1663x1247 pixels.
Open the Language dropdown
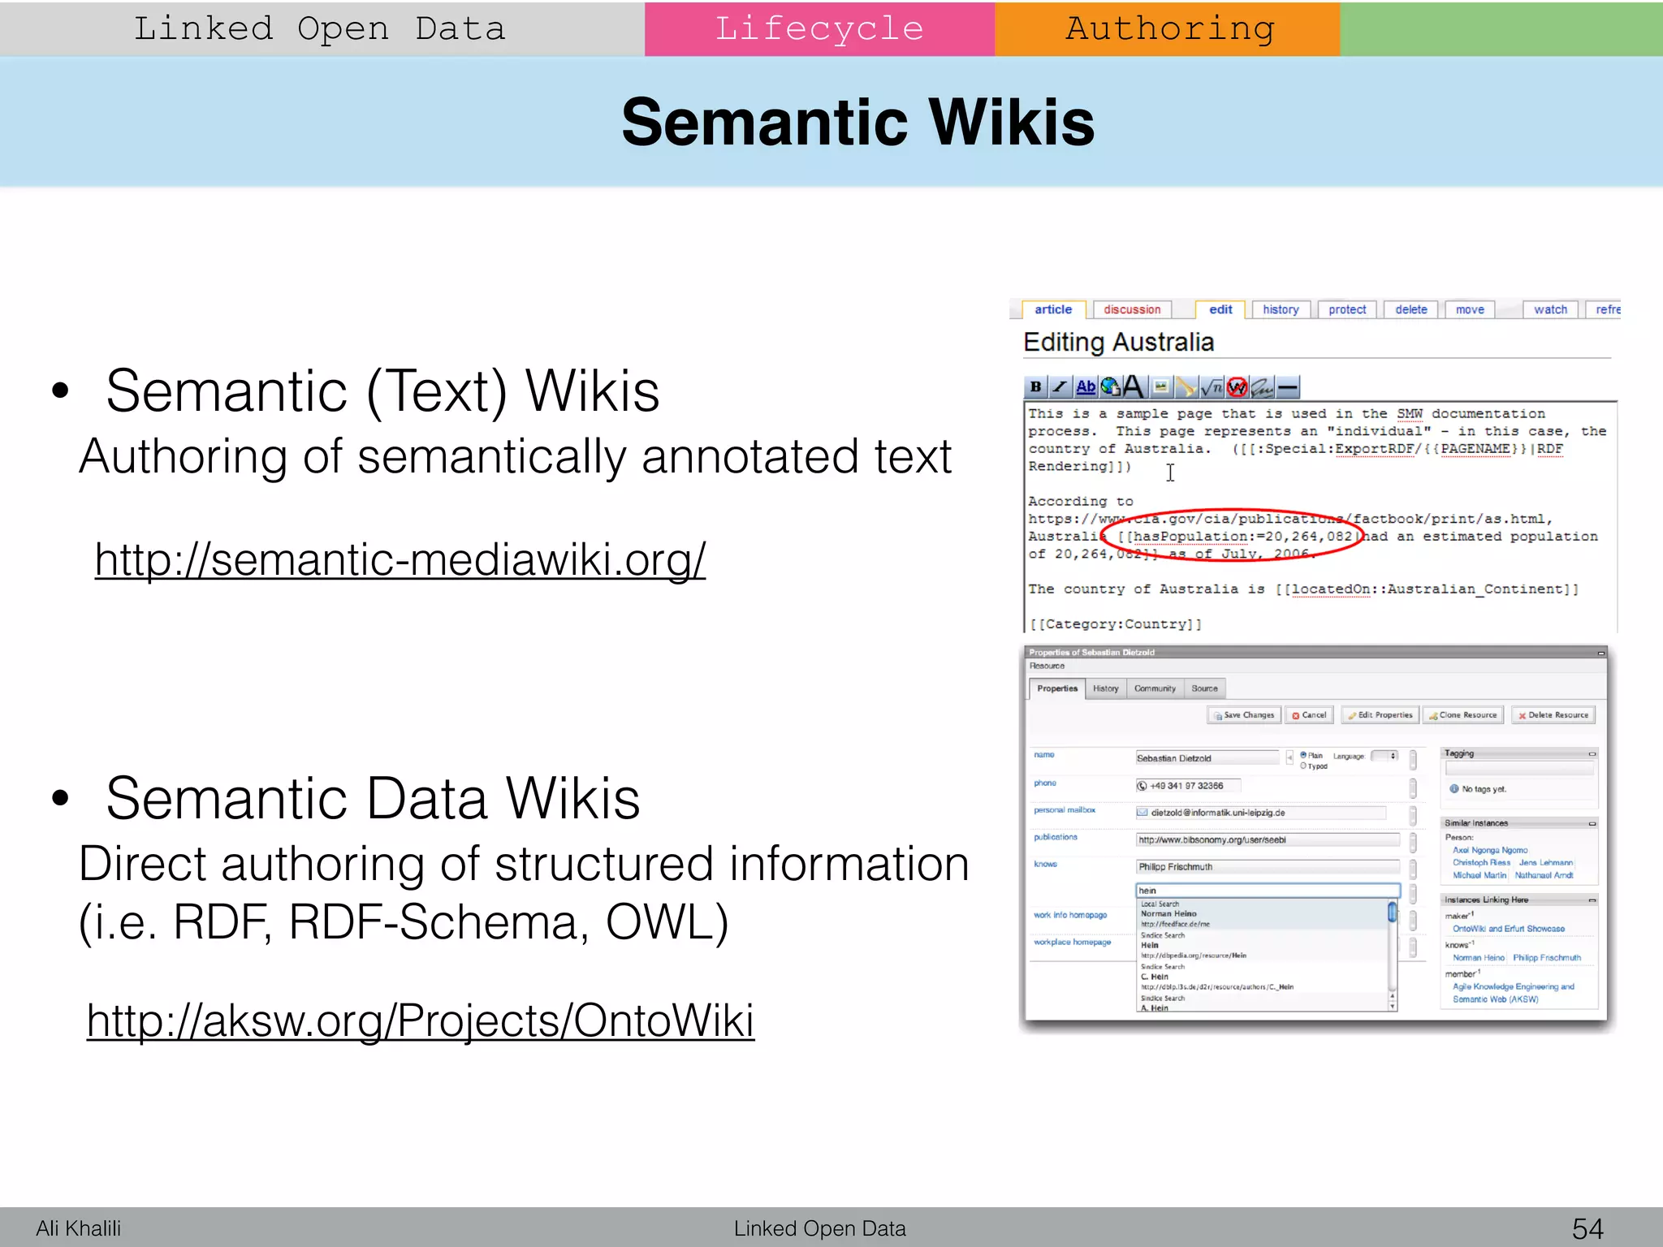1384,756
